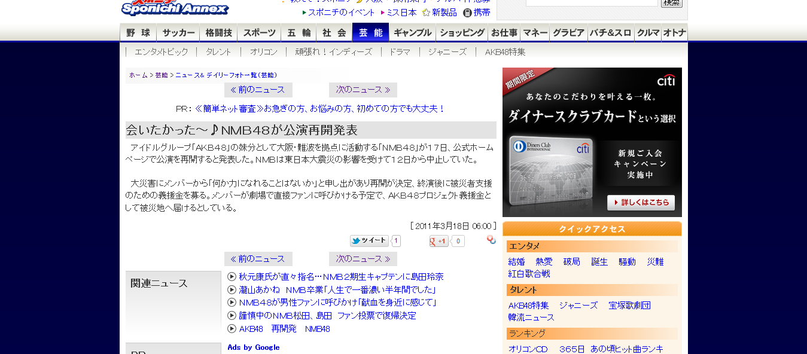Click the Google +1 button

click(439, 241)
